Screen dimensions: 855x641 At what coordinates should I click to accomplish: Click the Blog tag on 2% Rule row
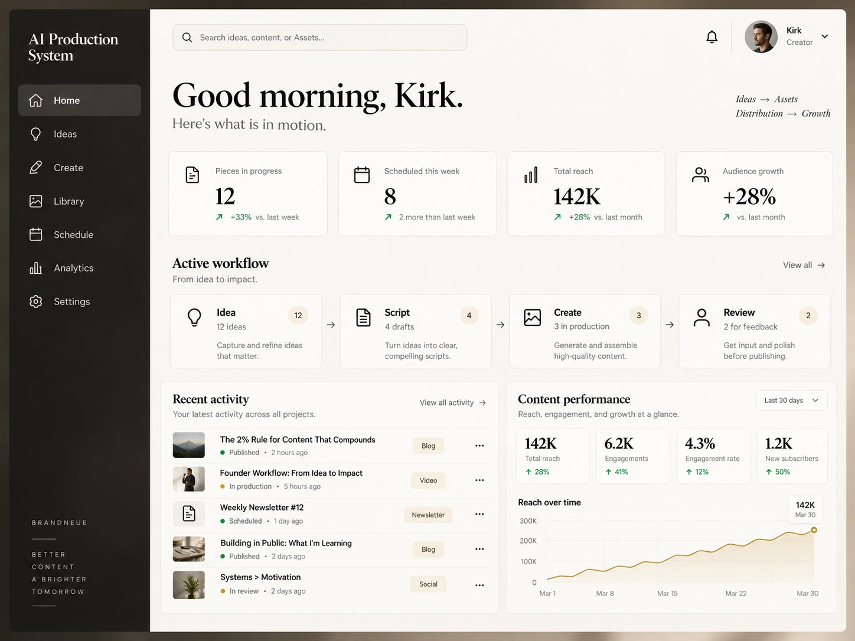428,446
